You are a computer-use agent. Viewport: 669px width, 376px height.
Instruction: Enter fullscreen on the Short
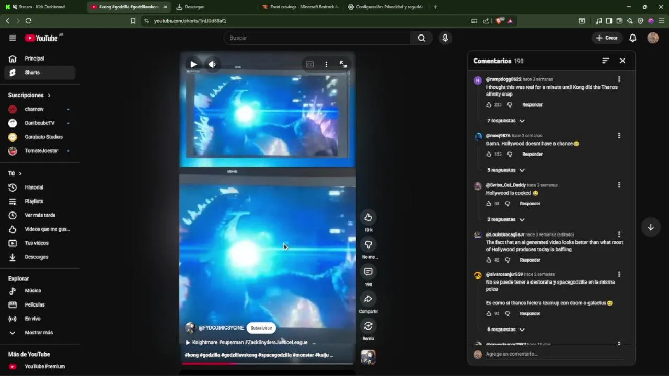(x=343, y=64)
